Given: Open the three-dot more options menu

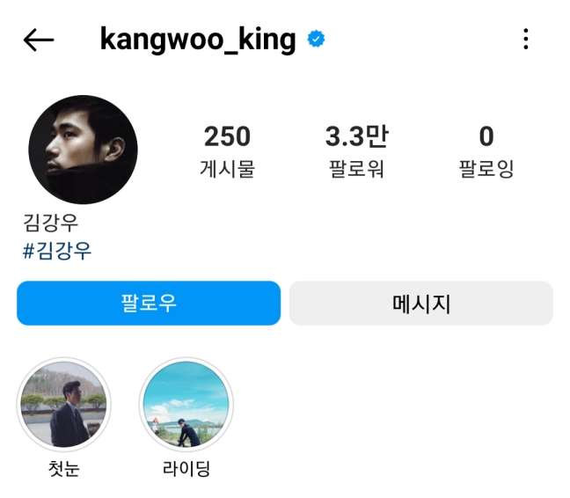Looking at the screenshot, I should point(526,39).
